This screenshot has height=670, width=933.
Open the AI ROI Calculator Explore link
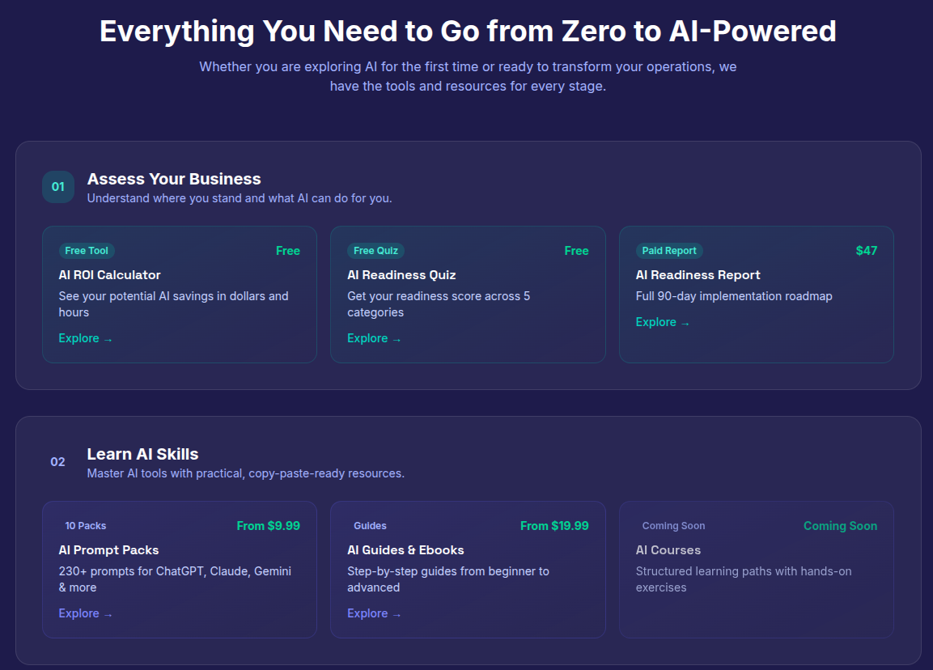tap(85, 338)
